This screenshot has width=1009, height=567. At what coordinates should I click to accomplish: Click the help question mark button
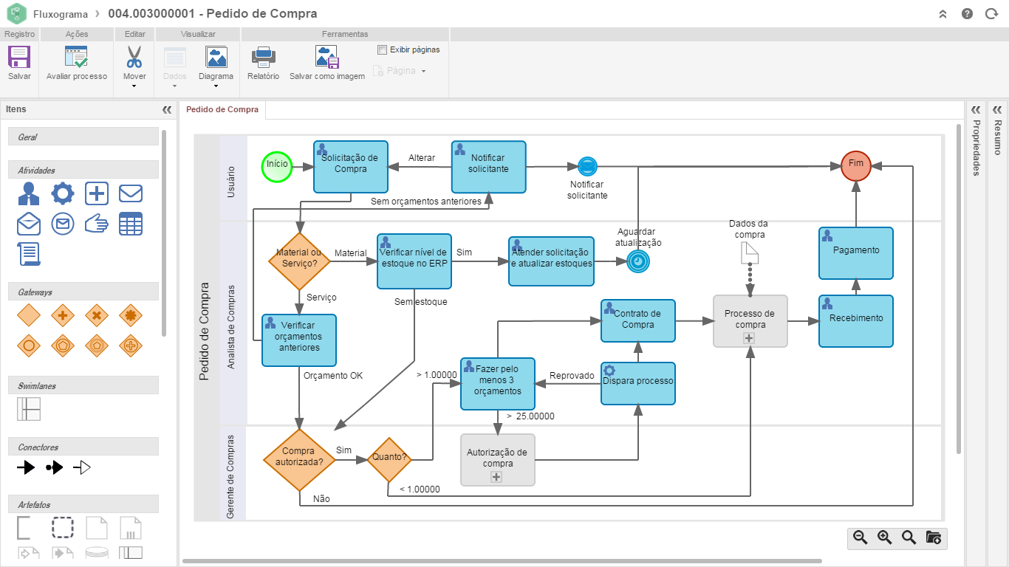coord(967,14)
